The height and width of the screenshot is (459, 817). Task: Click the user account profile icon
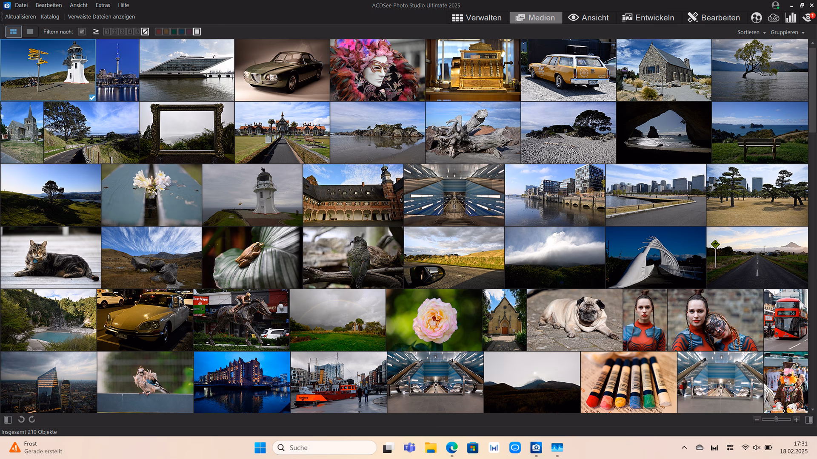[775, 5]
